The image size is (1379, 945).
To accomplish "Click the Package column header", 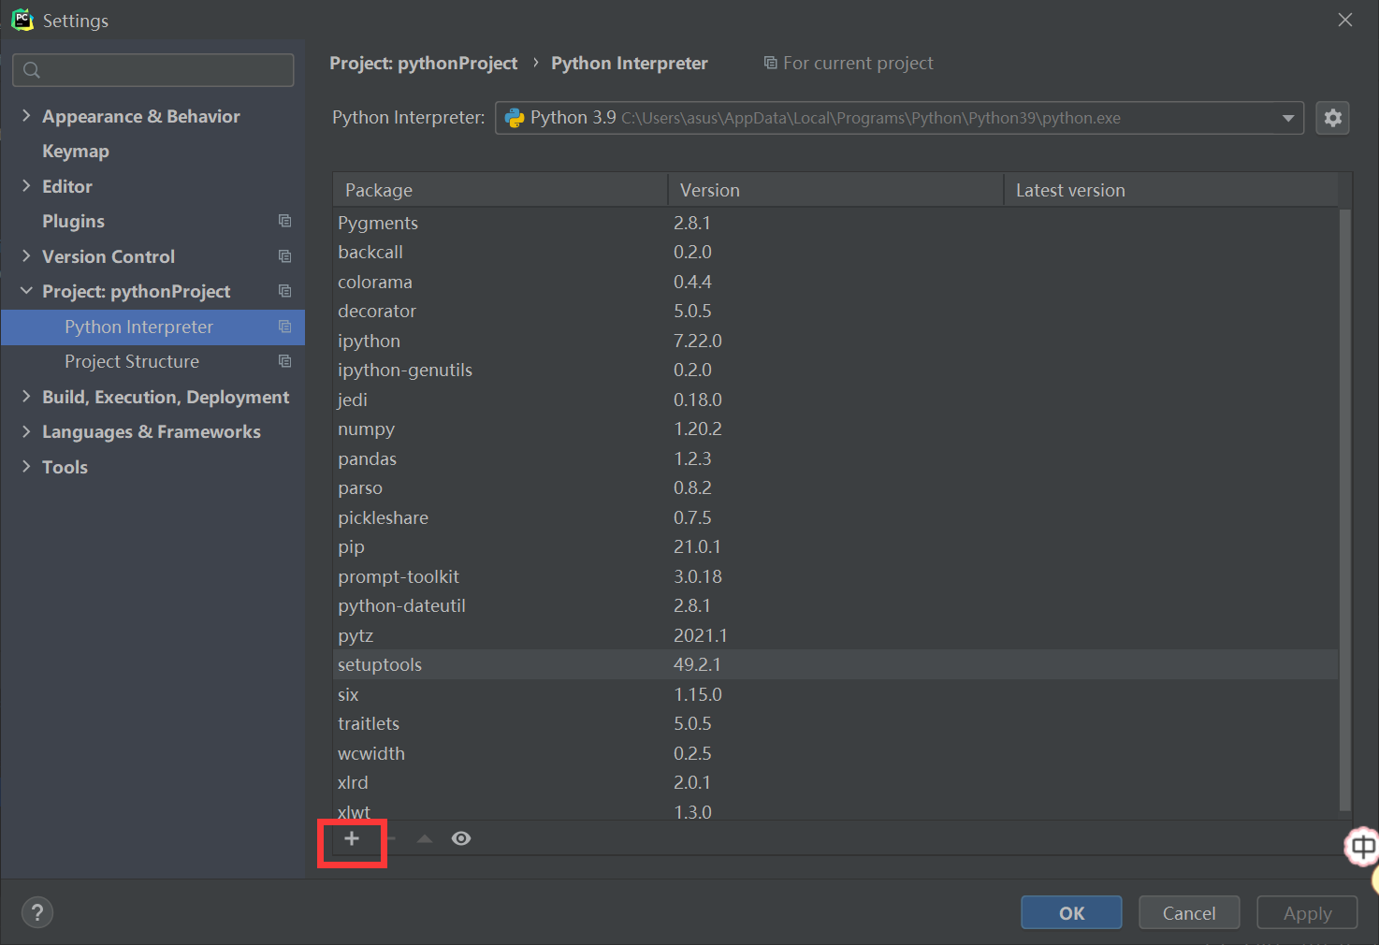I will pos(500,190).
